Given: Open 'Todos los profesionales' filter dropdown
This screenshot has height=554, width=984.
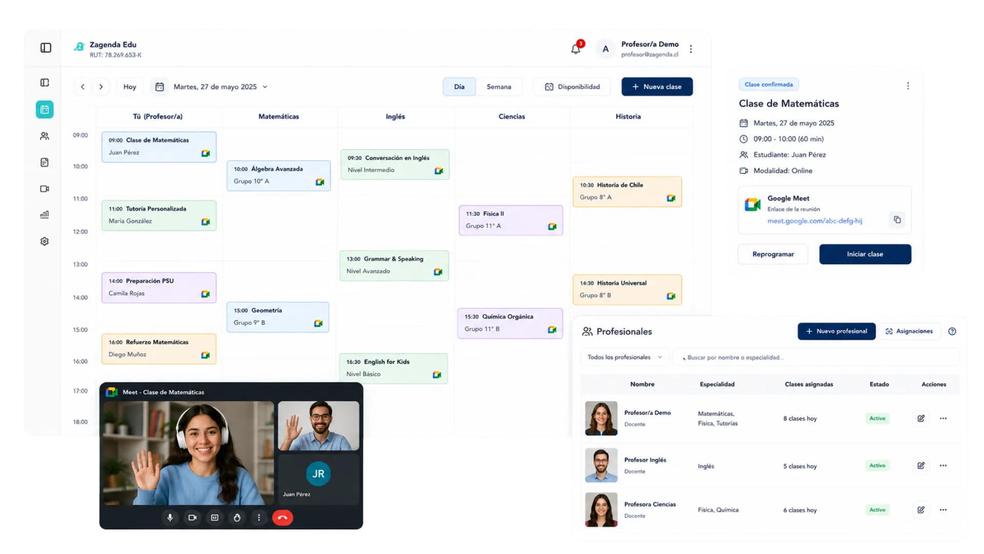Looking at the screenshot, I should point(624,357).
